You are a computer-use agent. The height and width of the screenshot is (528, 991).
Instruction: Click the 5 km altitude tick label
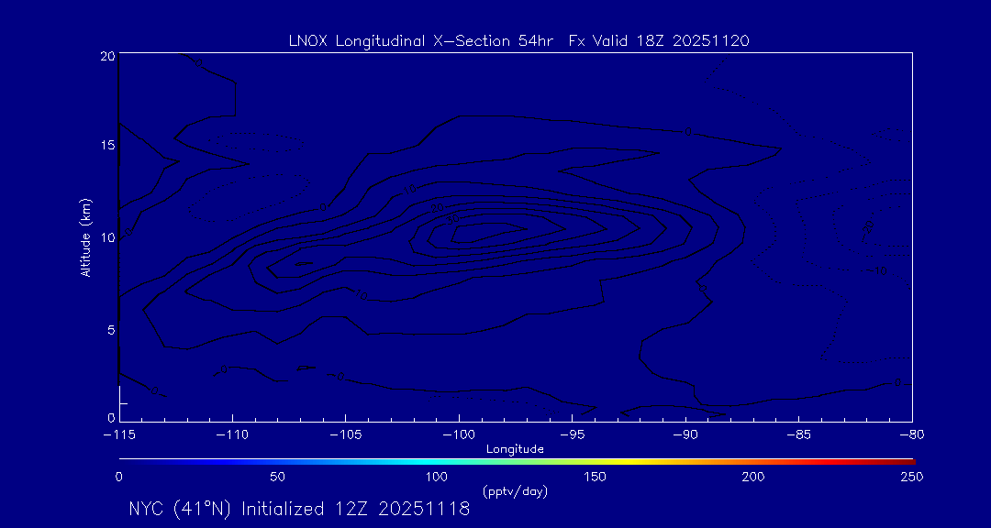tap(108, 329)
